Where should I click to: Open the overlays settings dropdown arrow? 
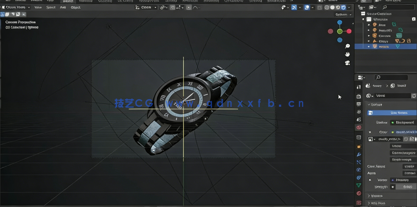(x=313, y=7)
